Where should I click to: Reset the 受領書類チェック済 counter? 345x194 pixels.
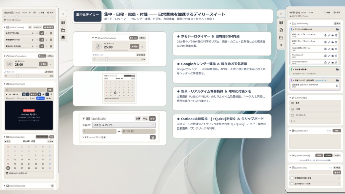tap(46, 40)
